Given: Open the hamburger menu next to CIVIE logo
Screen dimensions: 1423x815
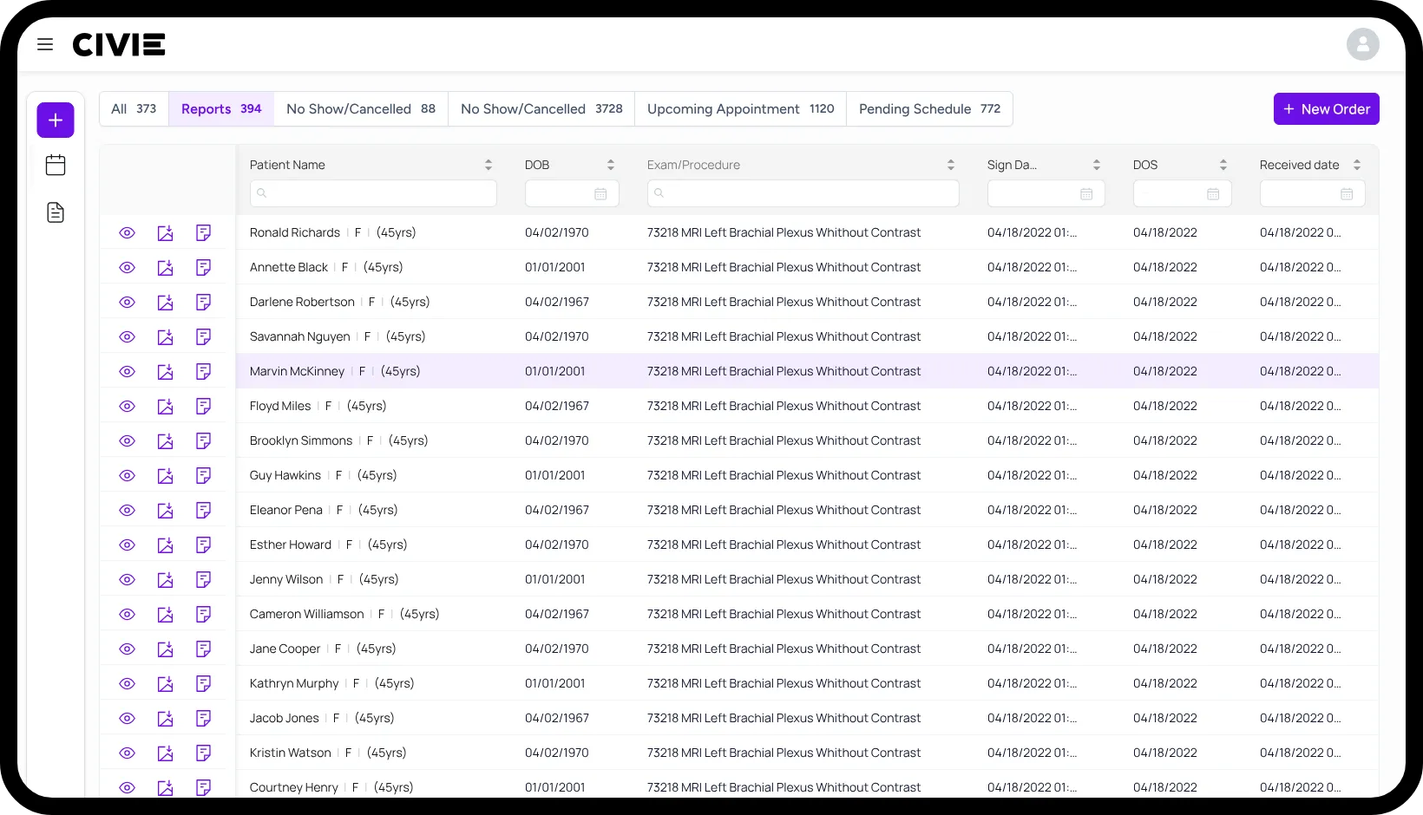Looking at the screenshot, I should 45,44.
